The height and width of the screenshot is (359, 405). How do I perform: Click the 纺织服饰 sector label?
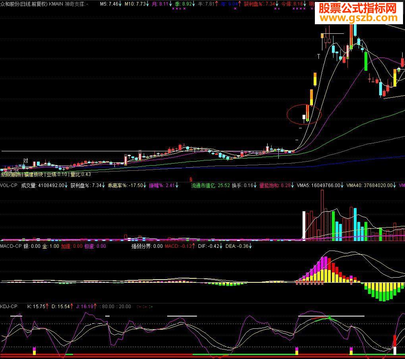coord(11,175)
